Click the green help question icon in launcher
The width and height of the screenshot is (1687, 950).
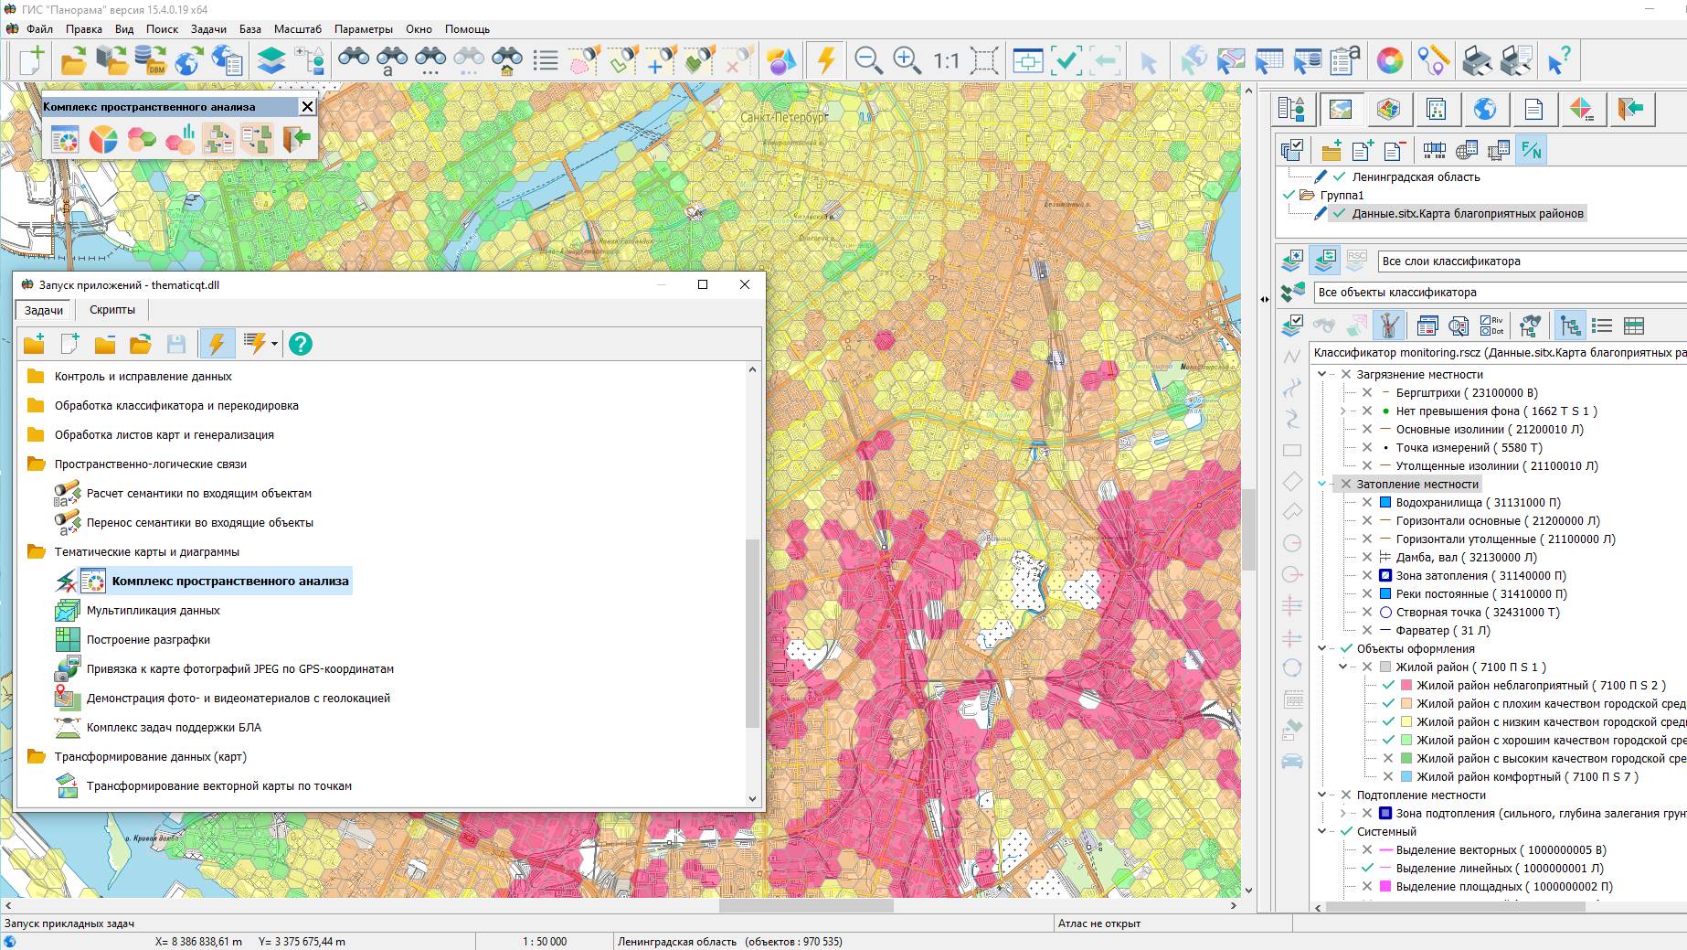300,344
